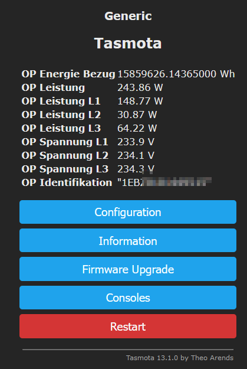Open the Information page
Viewport: 247px width, 369px height.
(x=128, y=240)
